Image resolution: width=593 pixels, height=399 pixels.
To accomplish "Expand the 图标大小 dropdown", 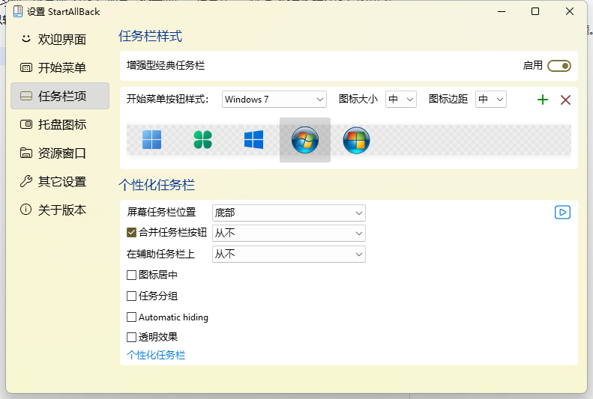I will point(400,100).
